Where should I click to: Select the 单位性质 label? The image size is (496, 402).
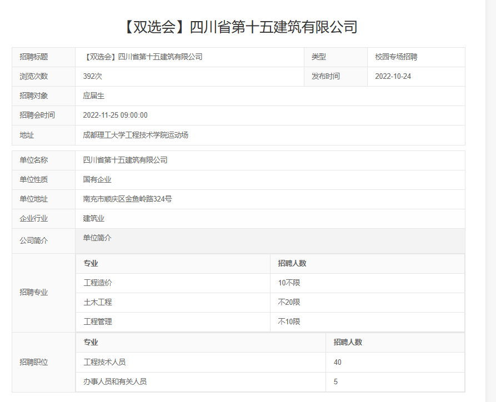[33, 180]
